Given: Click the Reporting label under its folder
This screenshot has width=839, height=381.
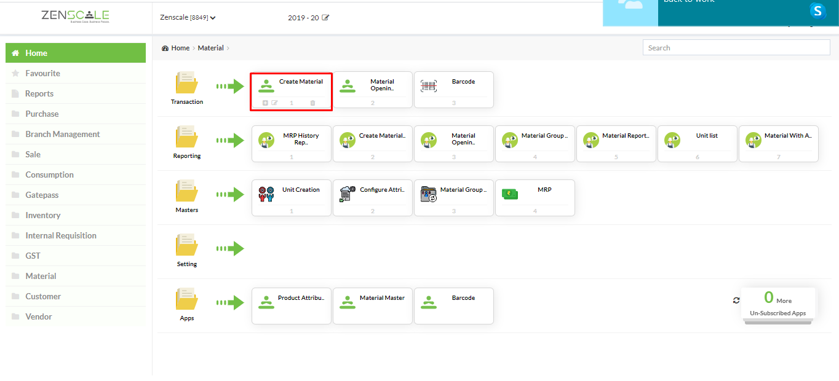Looking at the screenshot, I should click(x=187, y=156).
